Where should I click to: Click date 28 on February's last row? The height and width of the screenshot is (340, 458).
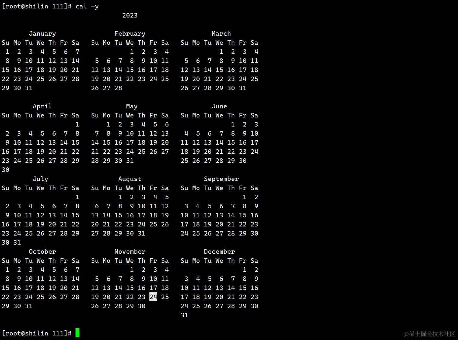(x=118, y=88)
